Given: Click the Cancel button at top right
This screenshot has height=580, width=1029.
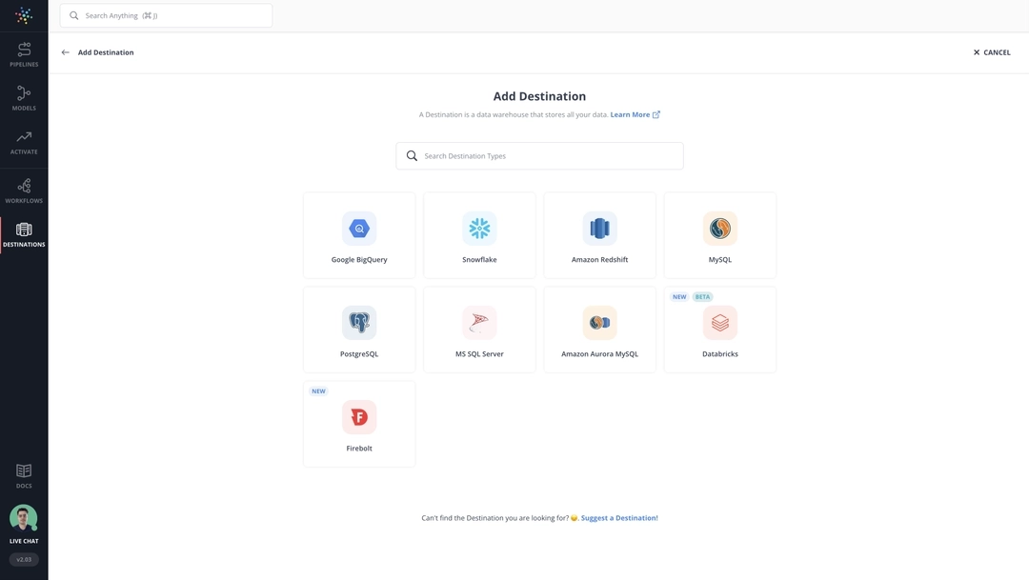Looking at the screenshot, I should pos(991,50).
